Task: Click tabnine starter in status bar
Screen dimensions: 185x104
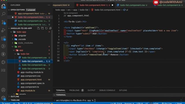Action: click(43, 103)
